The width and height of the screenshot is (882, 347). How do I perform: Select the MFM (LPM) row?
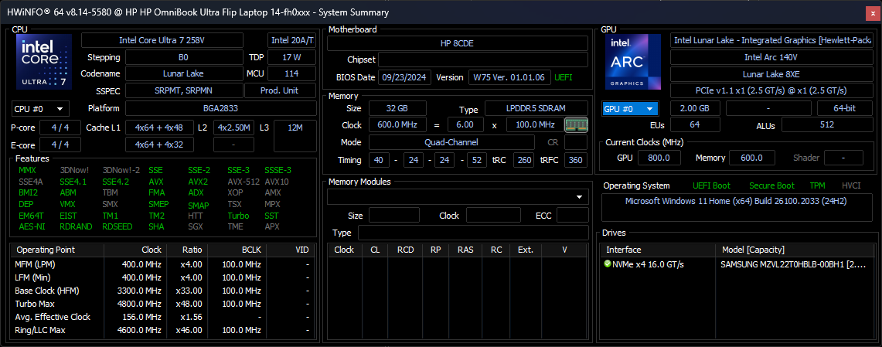point(162,264)
